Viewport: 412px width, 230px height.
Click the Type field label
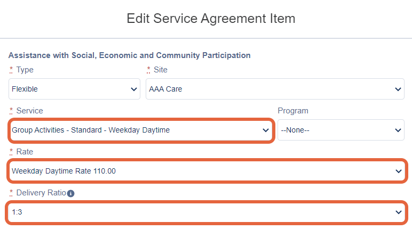(x=25, y=70)
